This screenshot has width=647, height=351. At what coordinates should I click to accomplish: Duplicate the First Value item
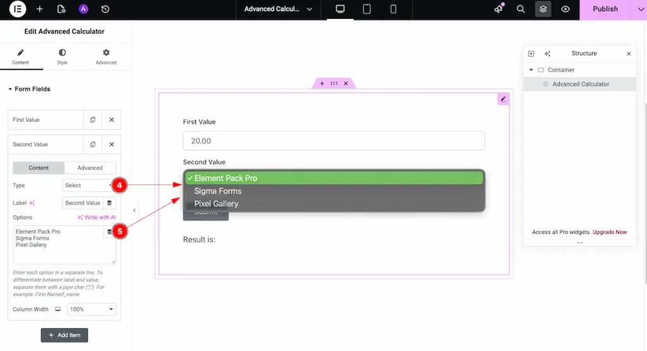[x=92, y=120]
